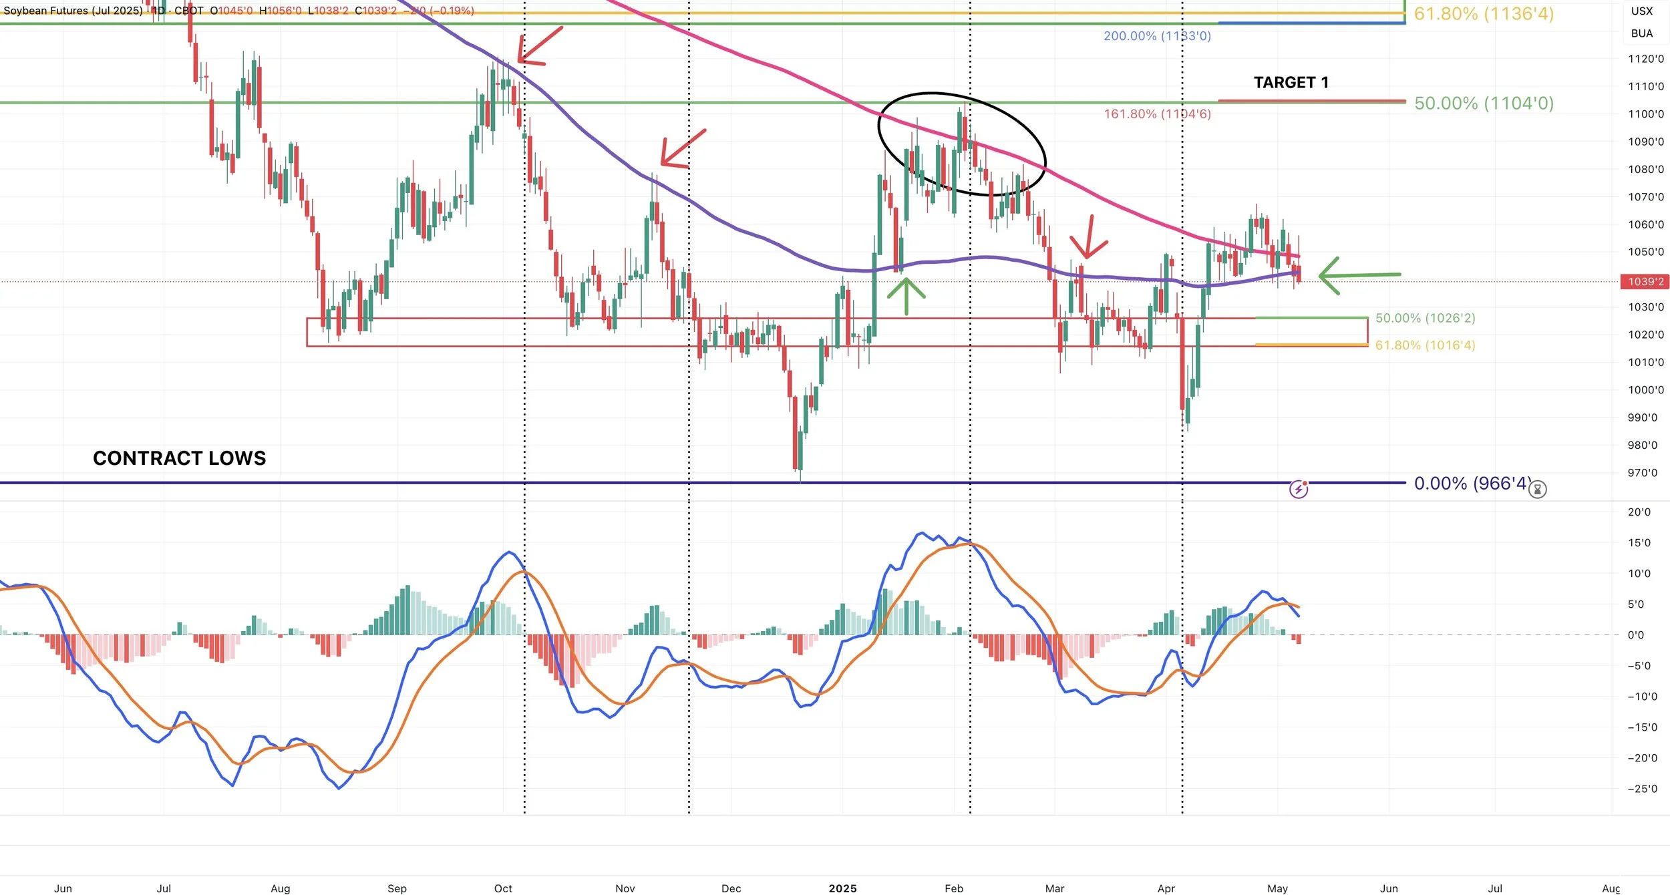
Task: Click the 50.00% (1026'2) retracement label
Action: (x=1425, y=319)
